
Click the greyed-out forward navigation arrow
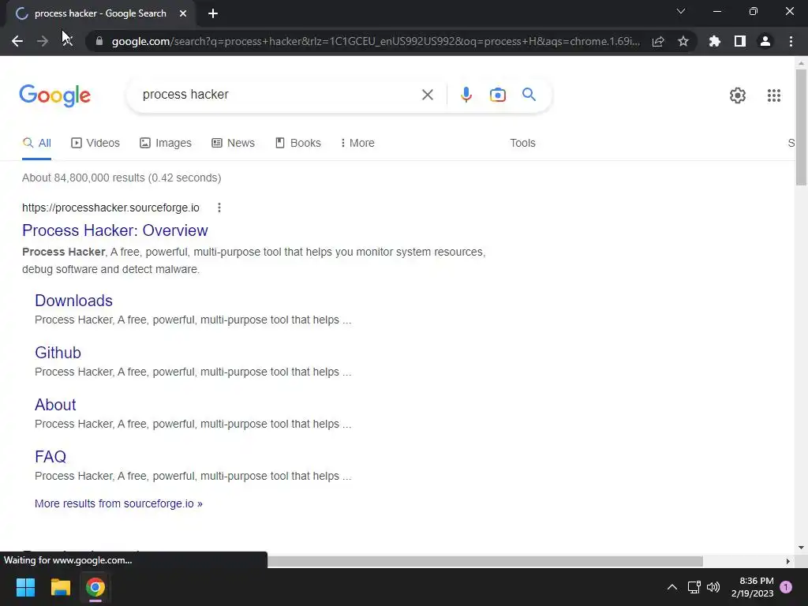pos(43,41)
